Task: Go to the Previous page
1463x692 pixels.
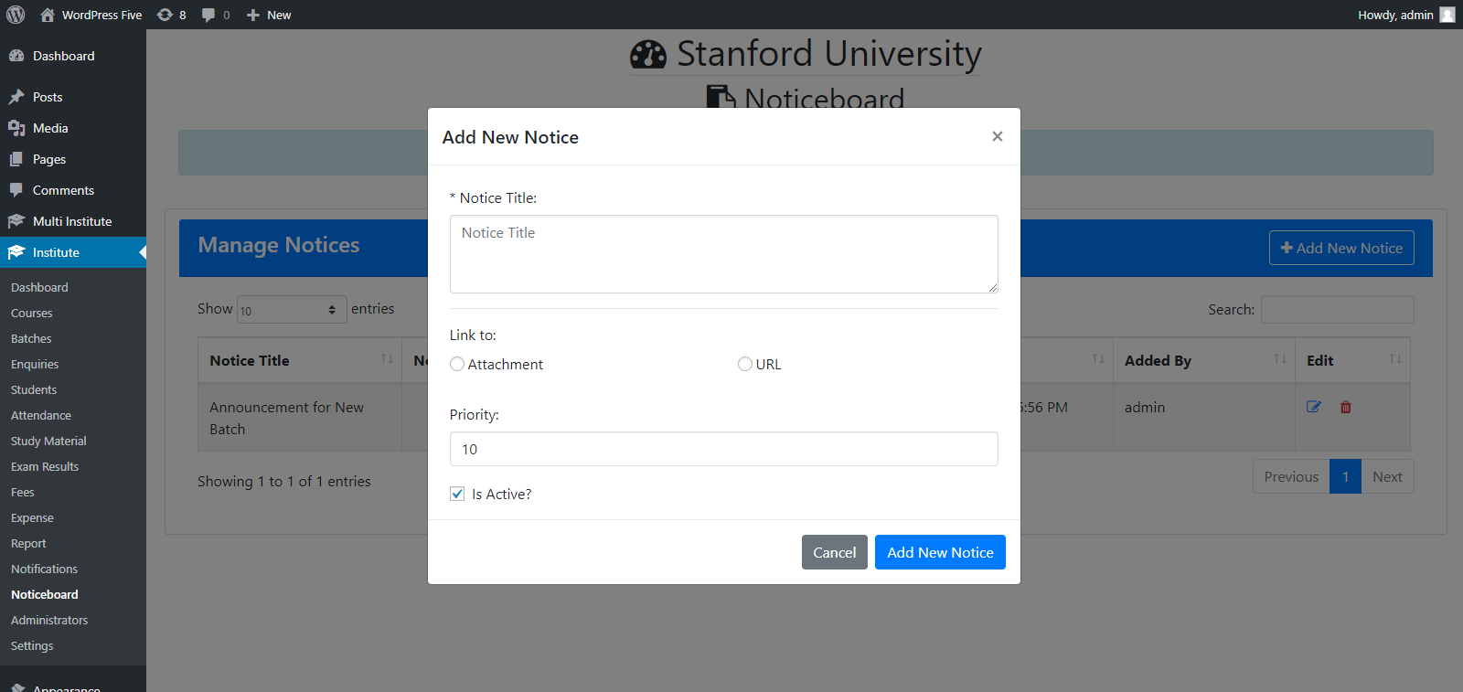Action: pyautogui.click(x=1291, y=476)
